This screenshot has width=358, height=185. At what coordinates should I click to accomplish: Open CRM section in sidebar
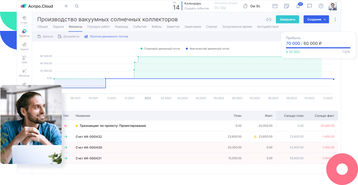24,60
